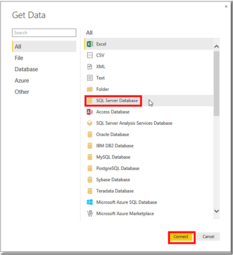Click the Teradata Database cylinder icon
This screenshot has height=255, width=233.
(x=89, y=191)
